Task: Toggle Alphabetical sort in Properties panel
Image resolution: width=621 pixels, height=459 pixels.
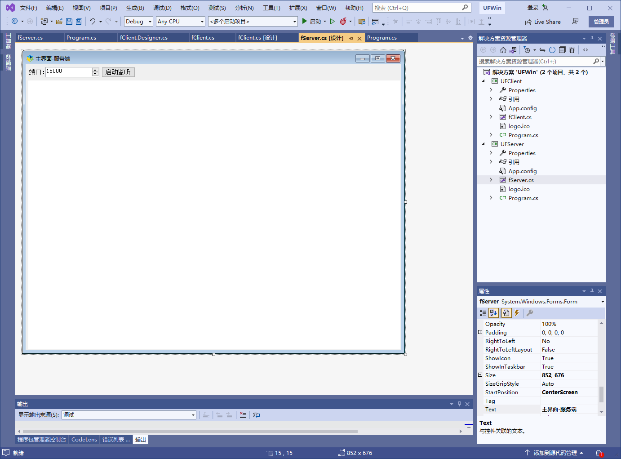Action: coord(494,313)
